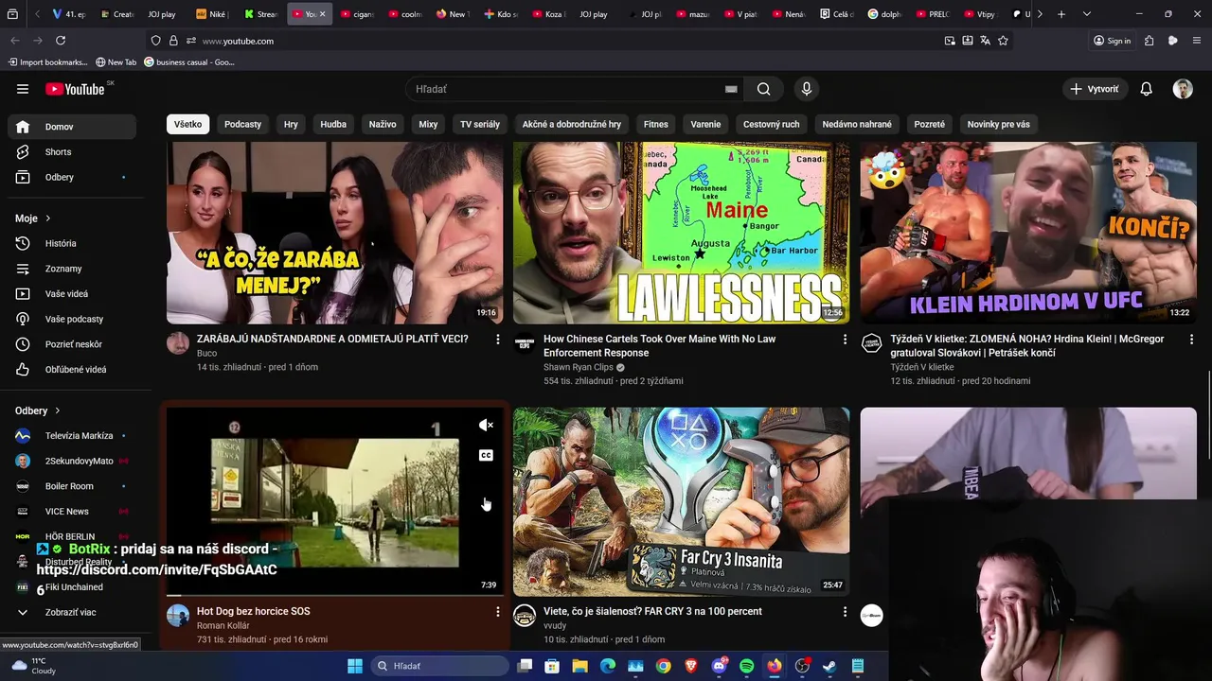List all browser tabs dropdown
This screenshot has width=1212, height=681.
pos(1086,14)
